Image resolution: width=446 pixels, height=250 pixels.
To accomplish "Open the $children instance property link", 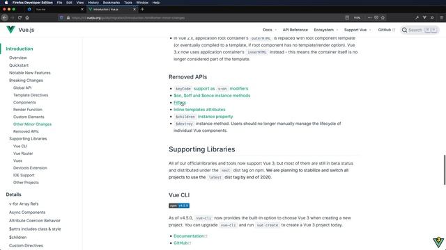I will [x=203, y=117].
